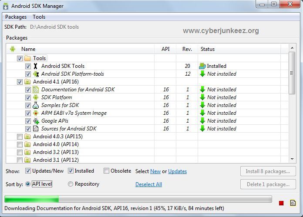Screen dimensions: 303x217
Task: Click the android icon in Name column header
Action: point(13,49)
